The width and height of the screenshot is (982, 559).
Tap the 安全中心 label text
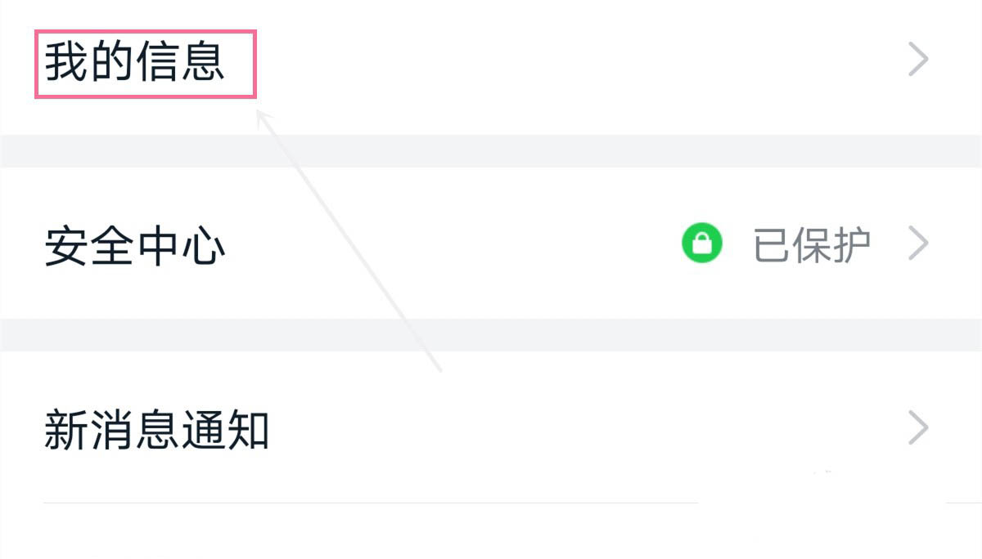[135, 246]
